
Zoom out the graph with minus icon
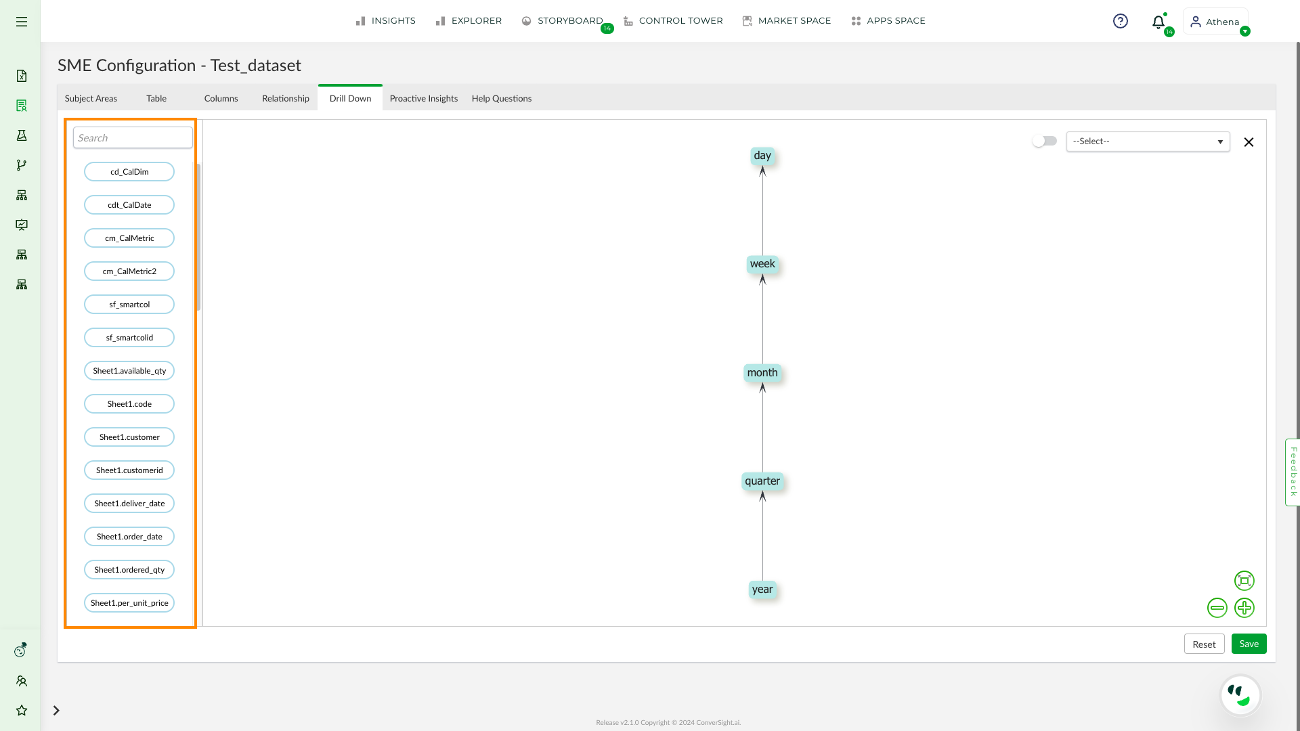click(1217, 608)
